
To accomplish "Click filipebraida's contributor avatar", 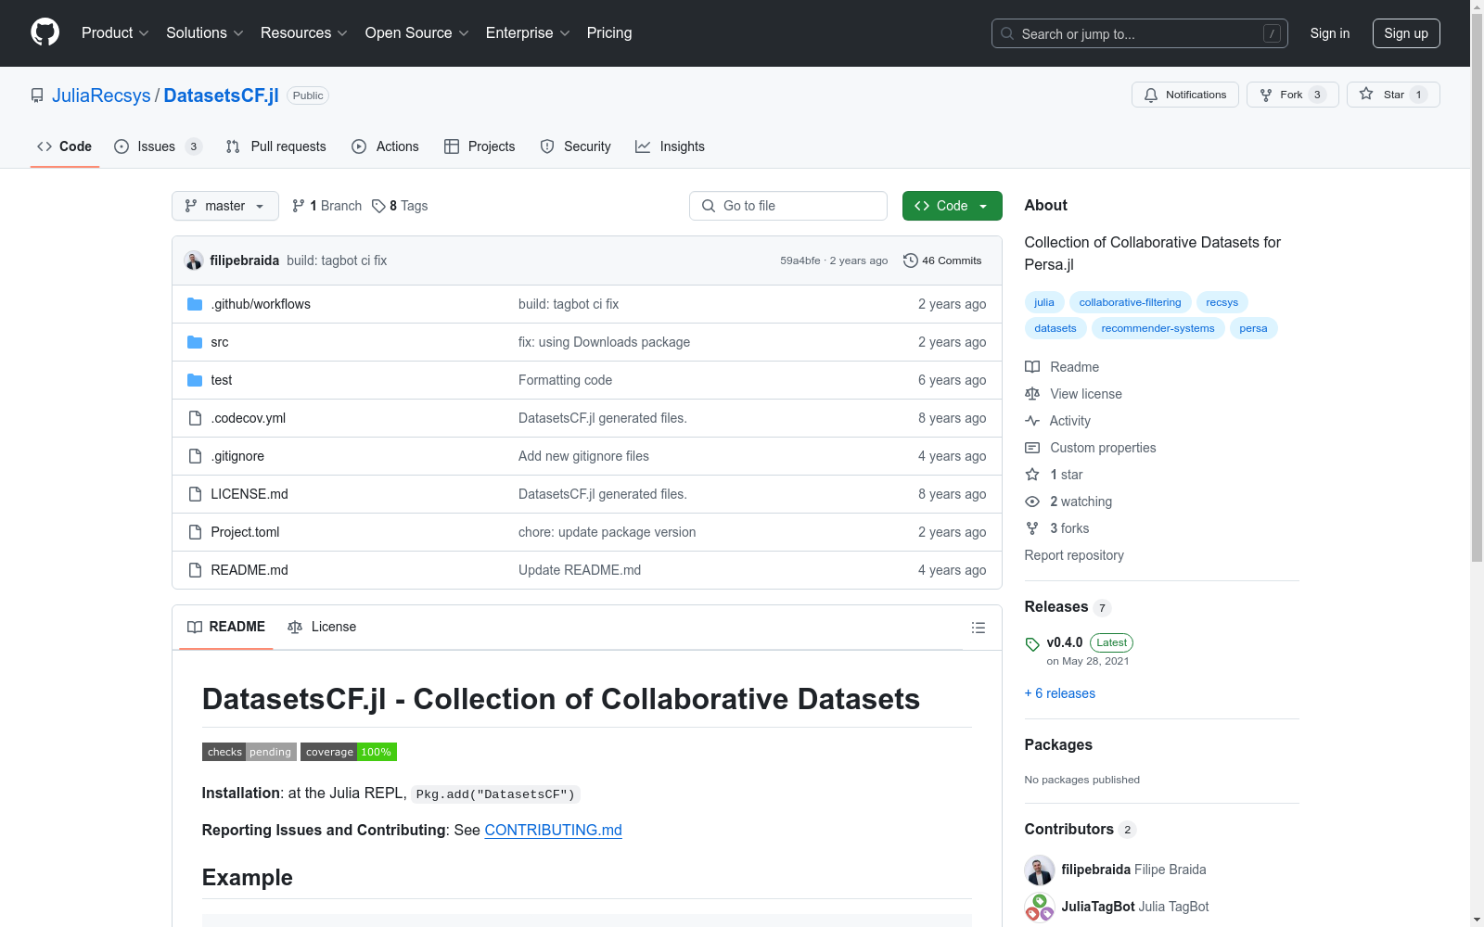I will tap(1040, 870).
